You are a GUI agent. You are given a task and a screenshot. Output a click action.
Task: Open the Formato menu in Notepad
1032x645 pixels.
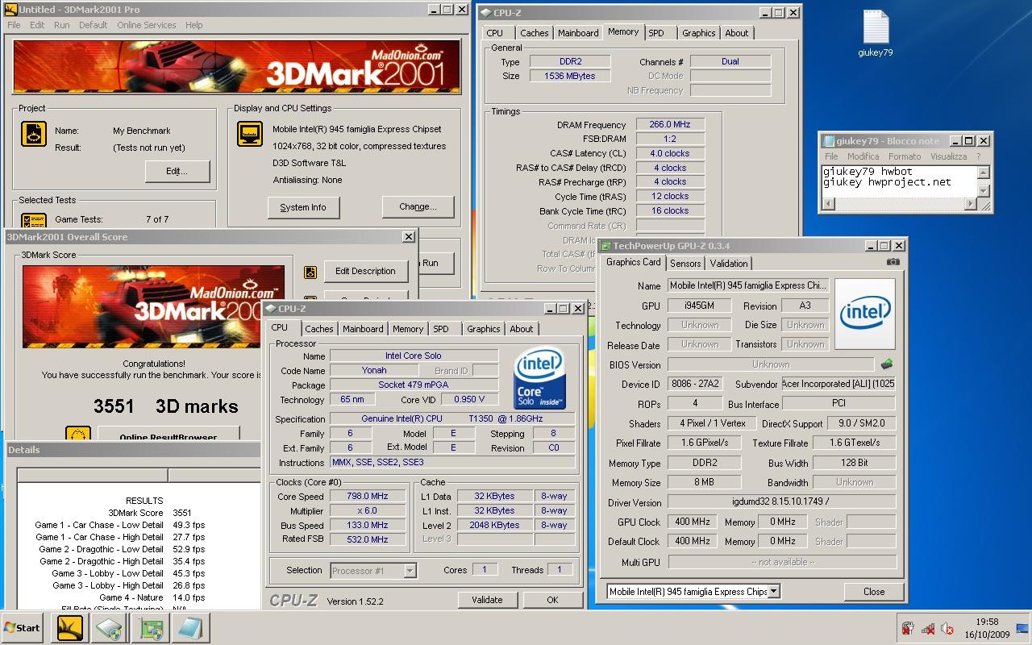[905, 156]
